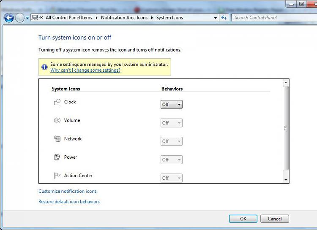Maximize the System Icons window
Viewport: 317px width, 230px height.
tap(301, 4)
